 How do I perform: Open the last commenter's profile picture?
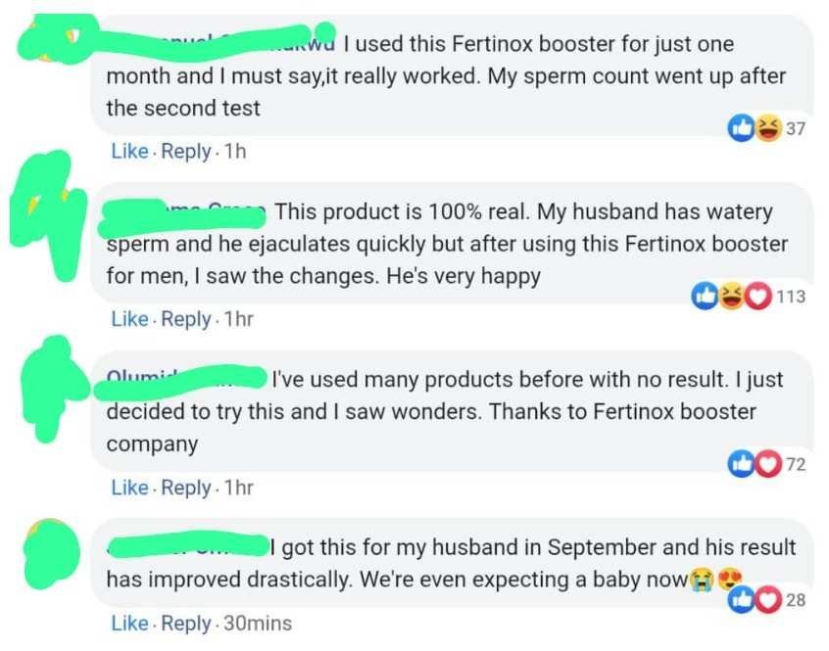(49, 555)
